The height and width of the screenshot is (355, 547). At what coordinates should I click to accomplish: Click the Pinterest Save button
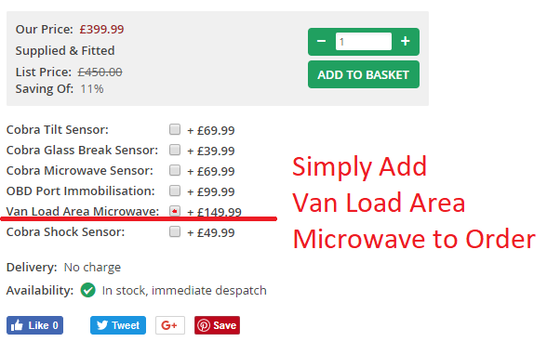pyautogui.click(x=217, y=325)
